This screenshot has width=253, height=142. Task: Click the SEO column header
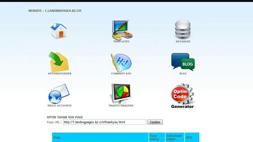[192, 137]
